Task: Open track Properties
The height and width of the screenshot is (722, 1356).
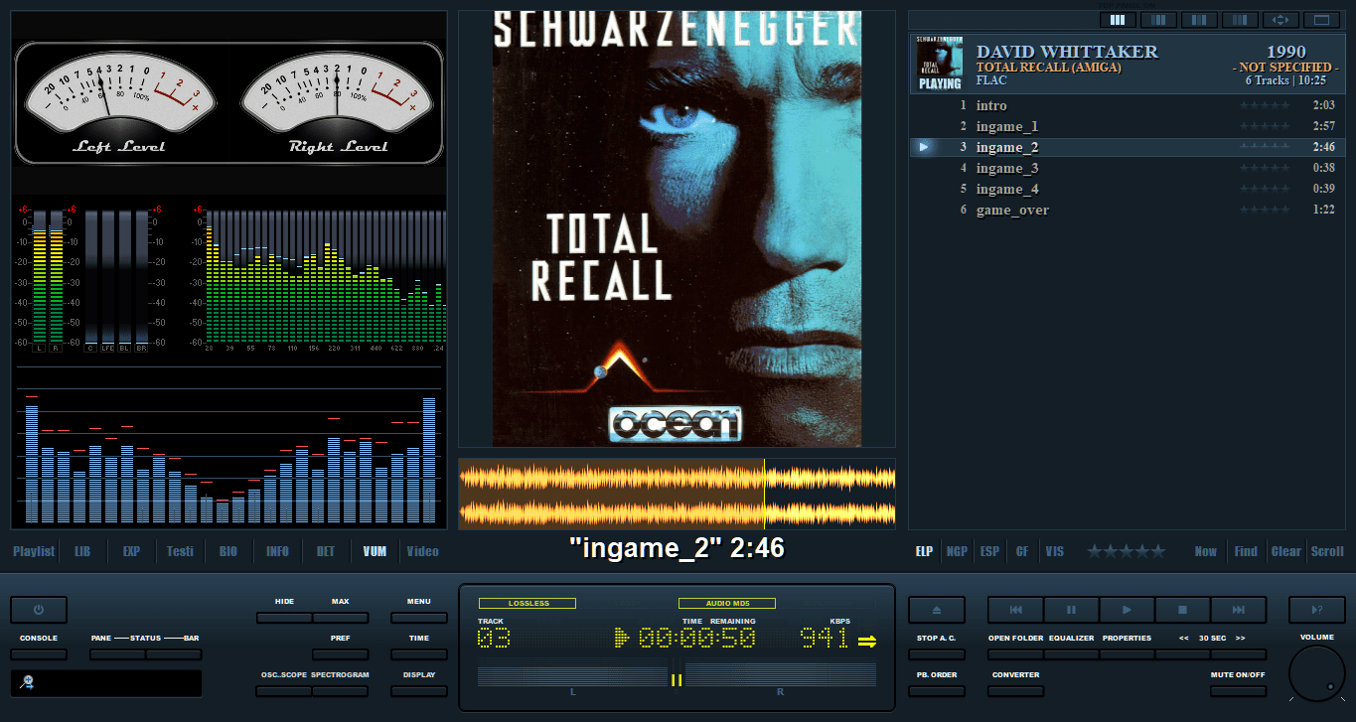Action: [x=1127, y=654]
